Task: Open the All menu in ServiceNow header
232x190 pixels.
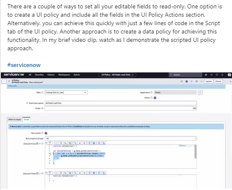Action: pos(30,74)
